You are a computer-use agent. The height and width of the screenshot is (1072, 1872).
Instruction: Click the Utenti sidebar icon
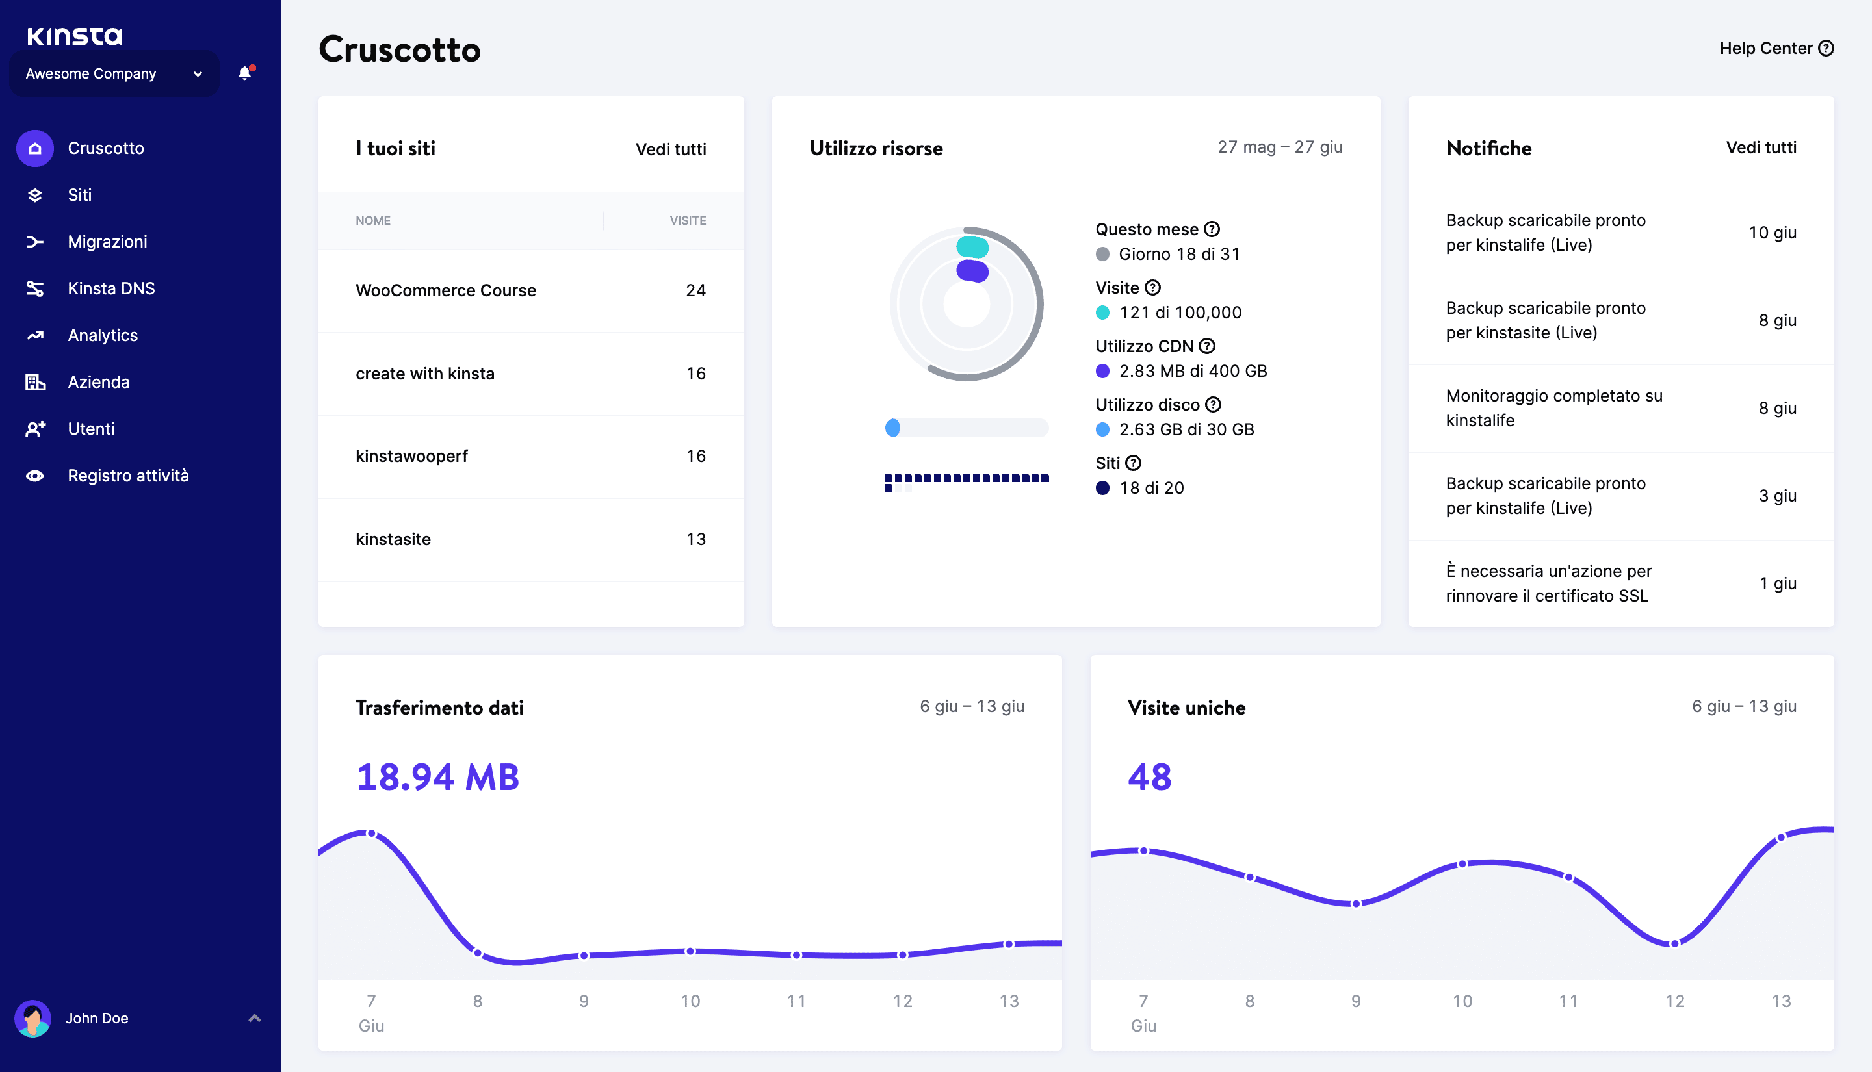[34, 429]
